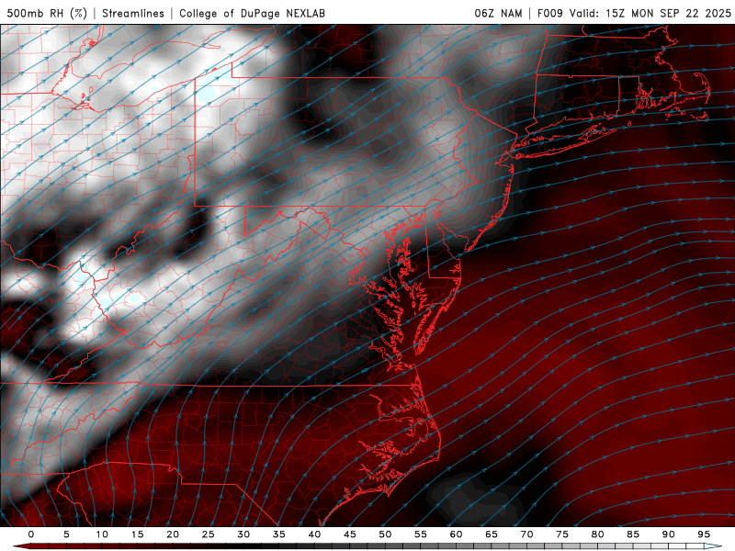Screen dimensions: 735x551
Task: Click the 0 tick label on the color scale
Action: (31, 534)
